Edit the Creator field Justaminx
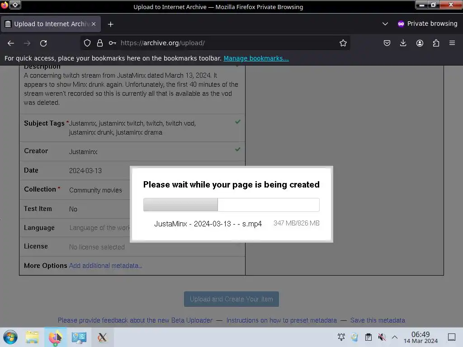The width and height of the screenshot is (463, 347). tap(83, 152)
